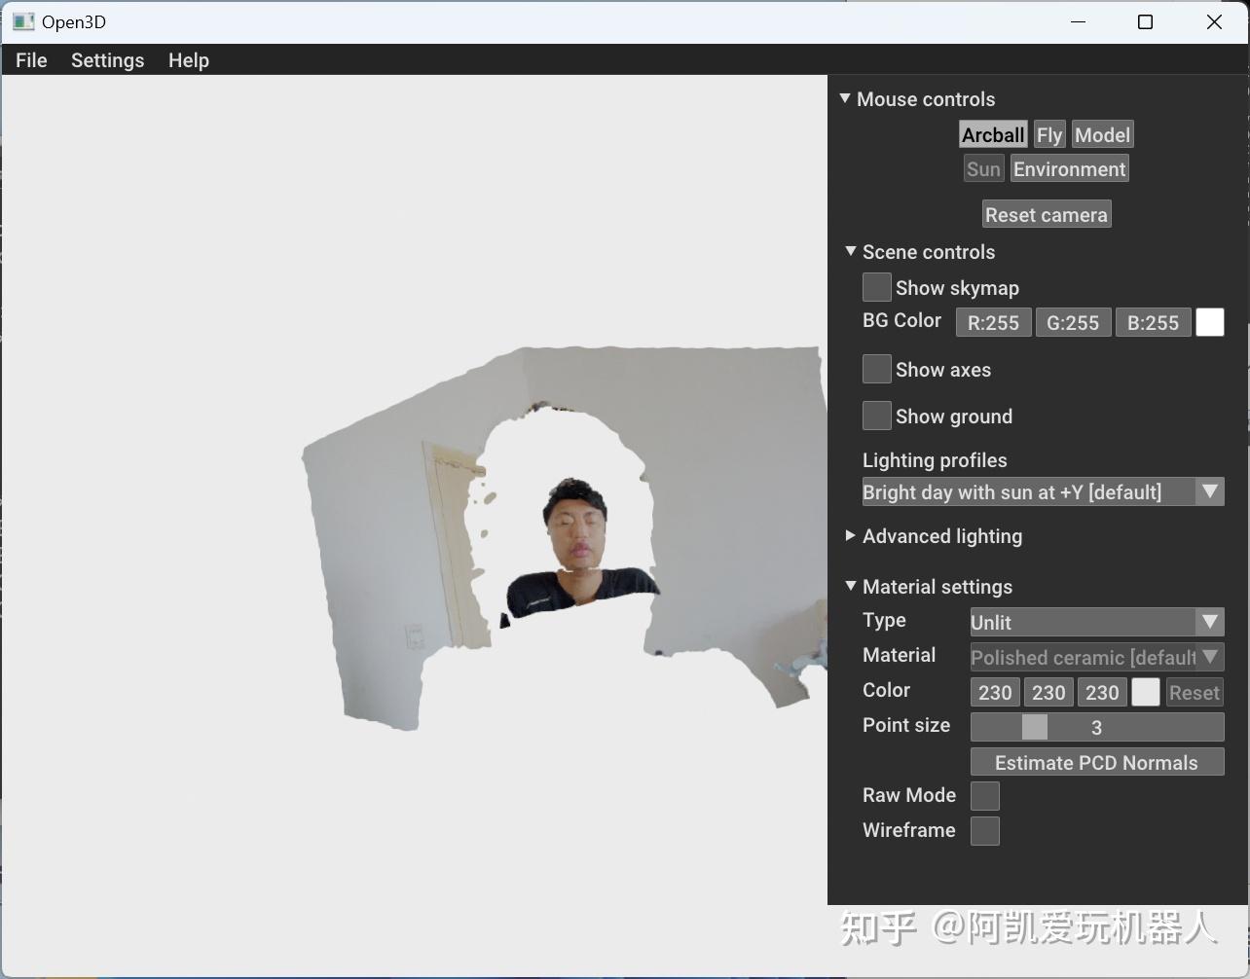Switch to Environment mouse control

1068,168
